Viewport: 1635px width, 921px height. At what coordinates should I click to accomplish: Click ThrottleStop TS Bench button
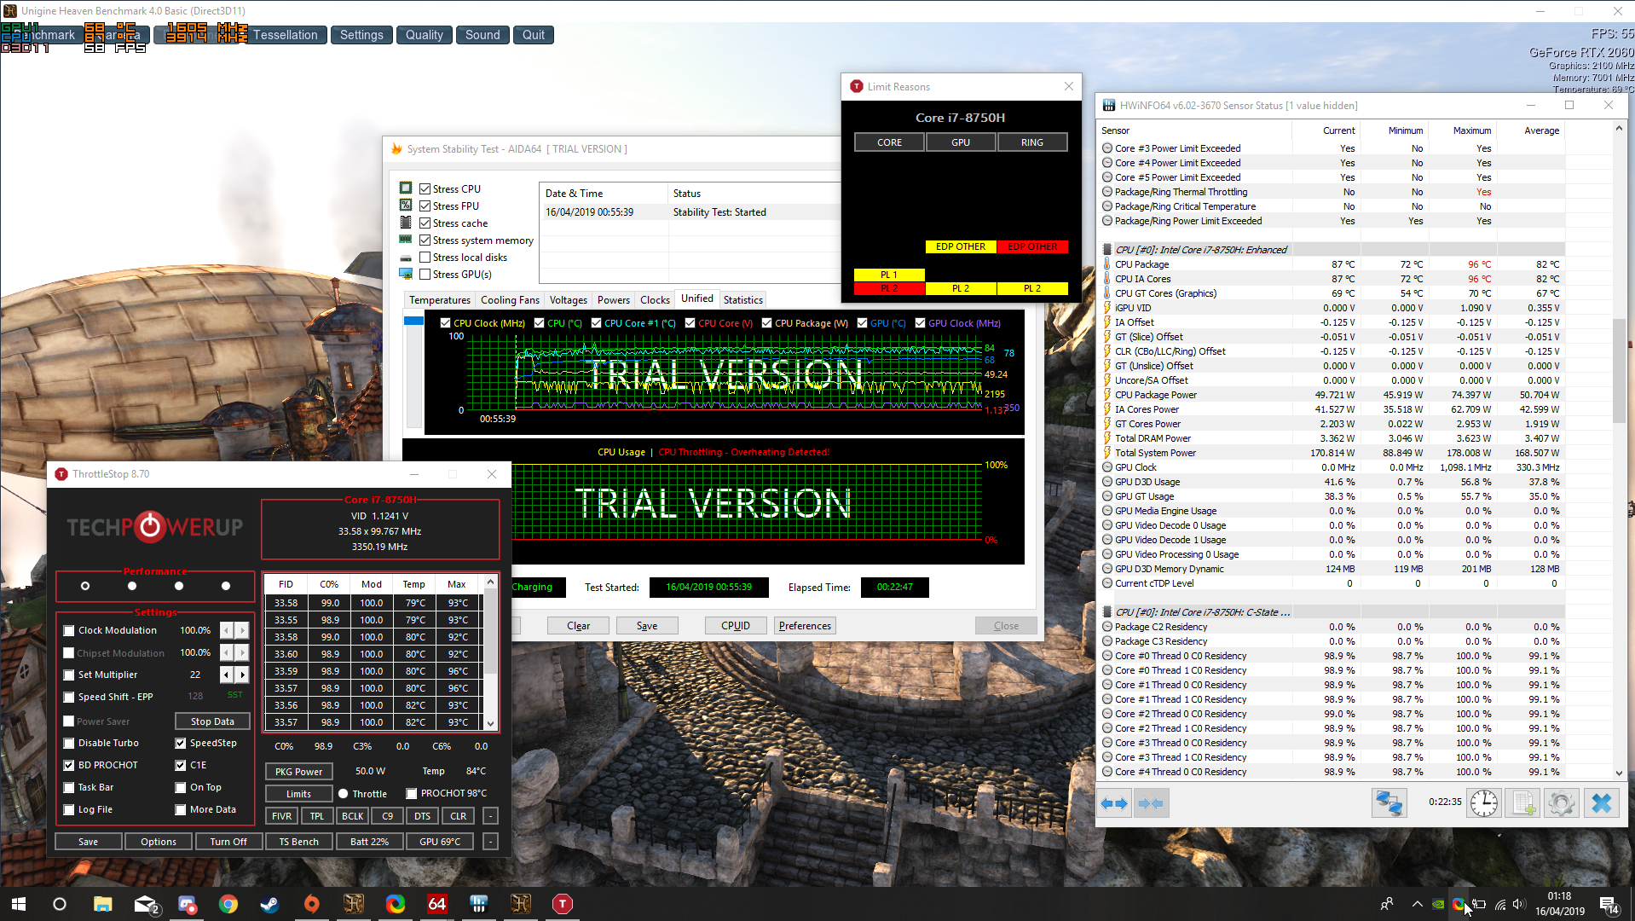298,842
